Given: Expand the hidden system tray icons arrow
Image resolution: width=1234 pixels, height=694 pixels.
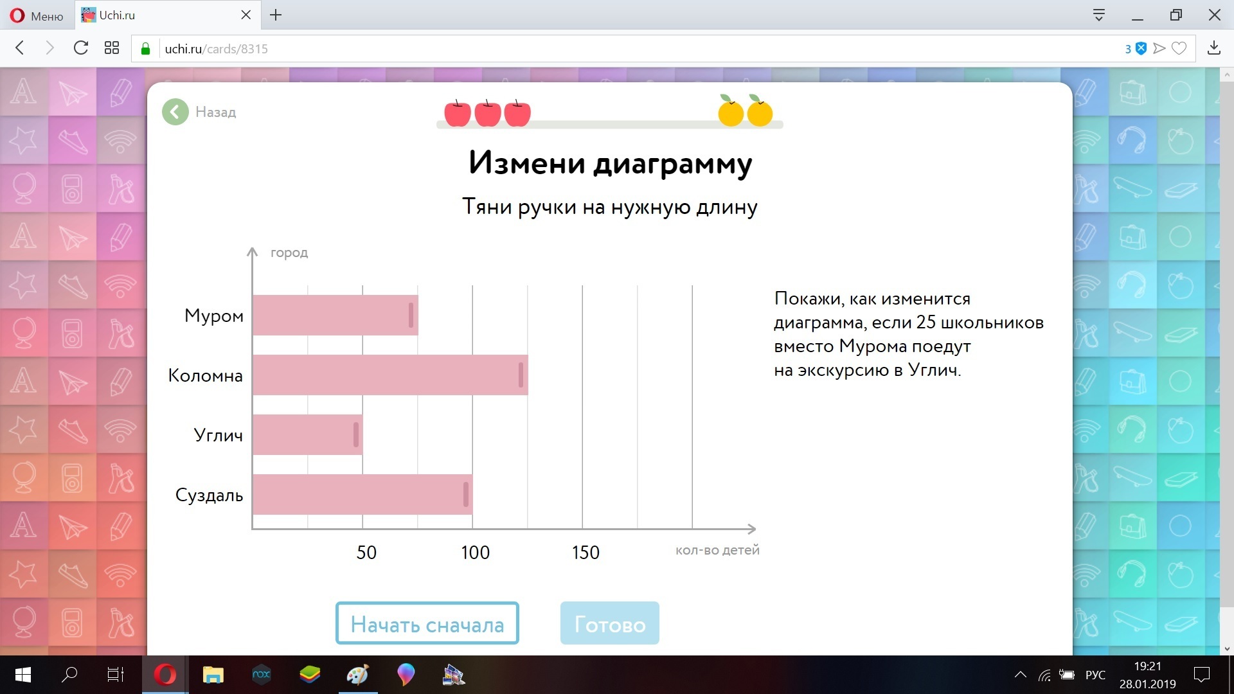Looking at the screenshot, I should pyautogui.click(x=1020, y=675).
